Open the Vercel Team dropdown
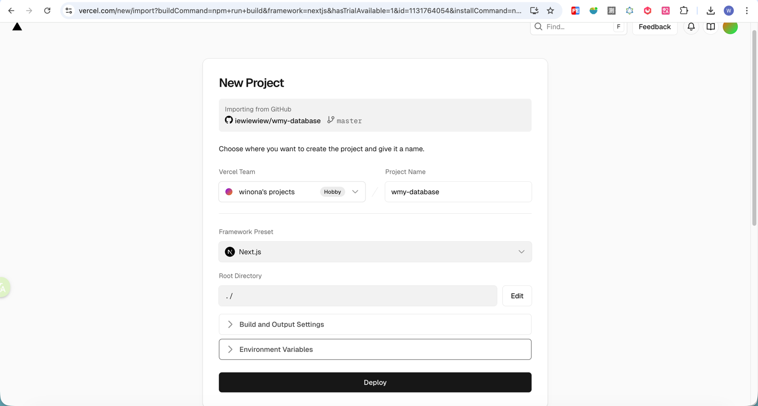The image size is (758, 406). click(x=292, y=192)
